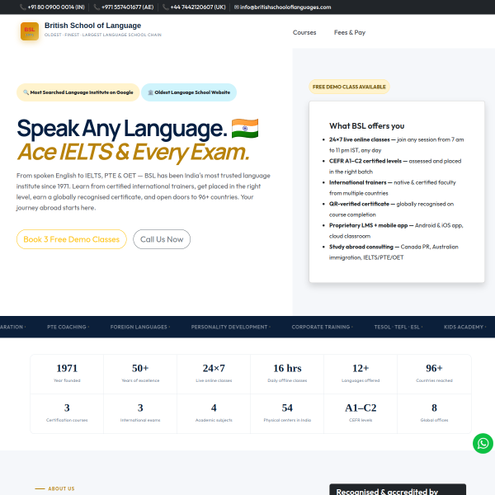Click Free Demo Class Available badge
This screenshot has width=495, height=495.
pos(349,87)
